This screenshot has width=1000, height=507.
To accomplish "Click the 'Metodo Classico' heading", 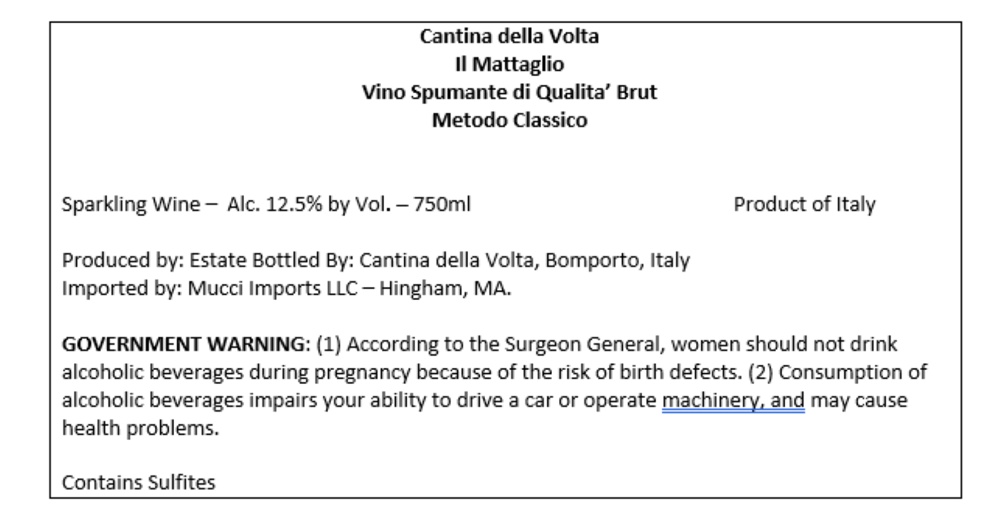I will tap(509, 121).
